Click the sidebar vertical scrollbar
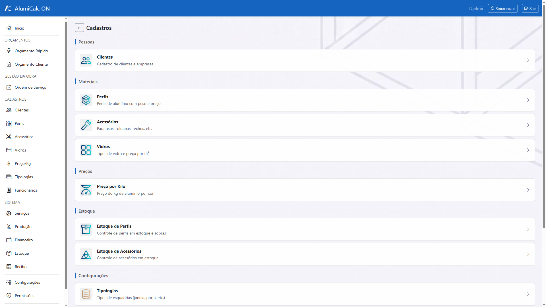The width and height of the screenshot is (546, 307). coord(66,155)
